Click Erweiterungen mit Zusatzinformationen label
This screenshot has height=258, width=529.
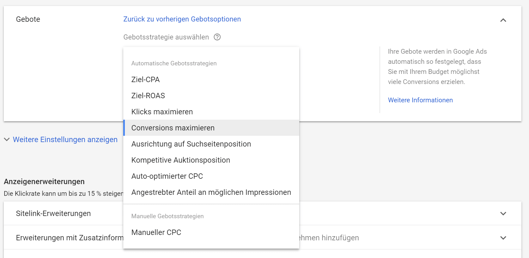pos(70,238)
